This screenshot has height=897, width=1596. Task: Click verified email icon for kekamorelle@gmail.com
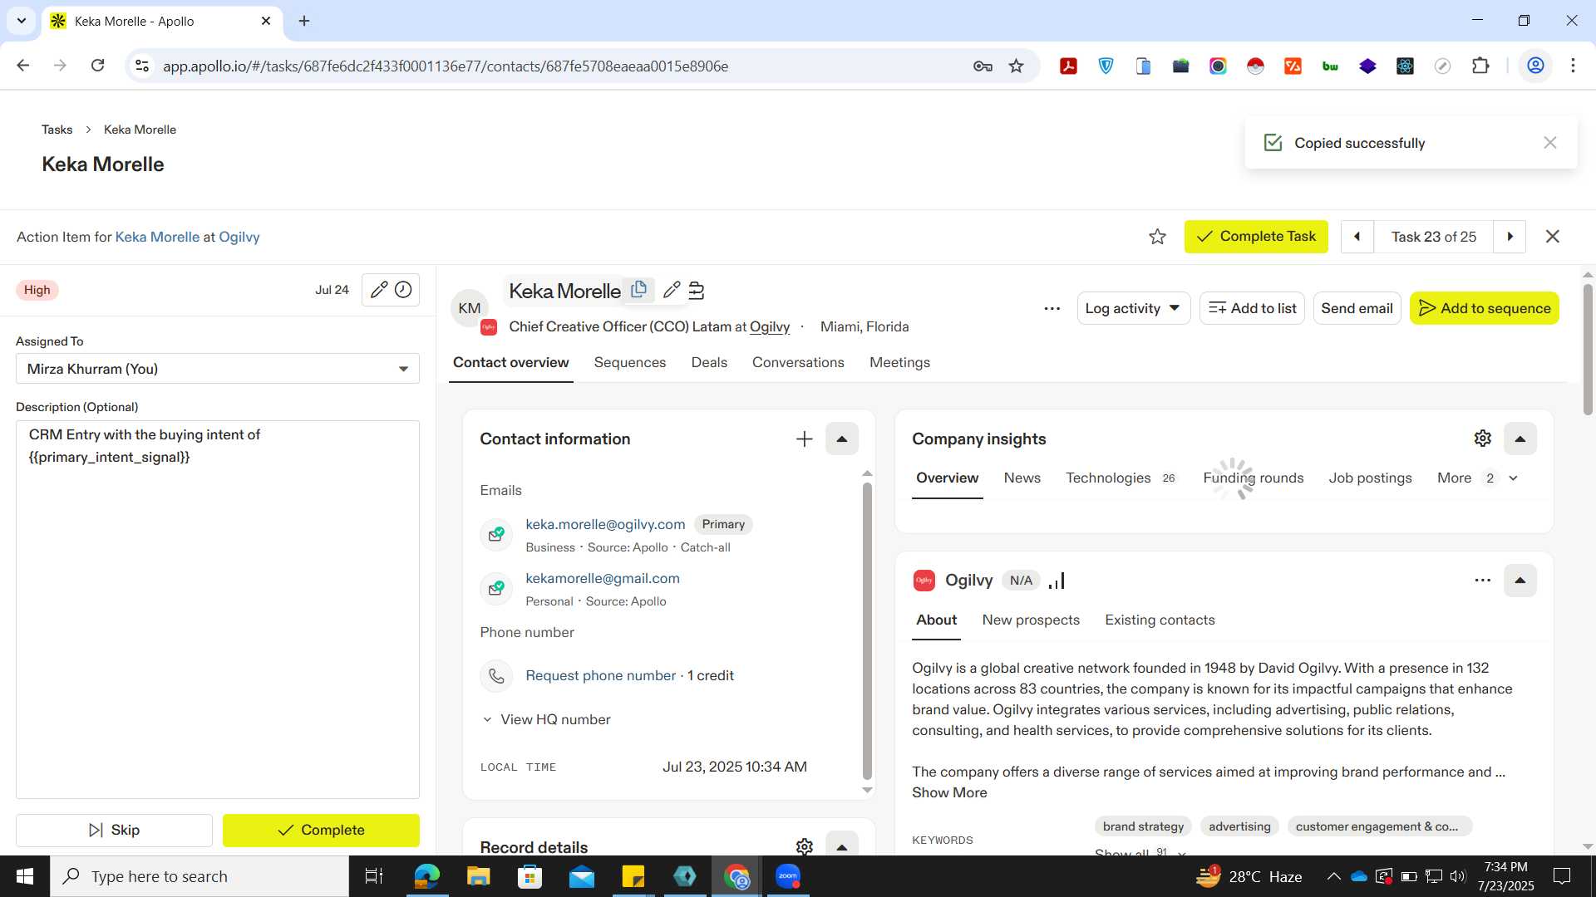(x=496, y=588)
